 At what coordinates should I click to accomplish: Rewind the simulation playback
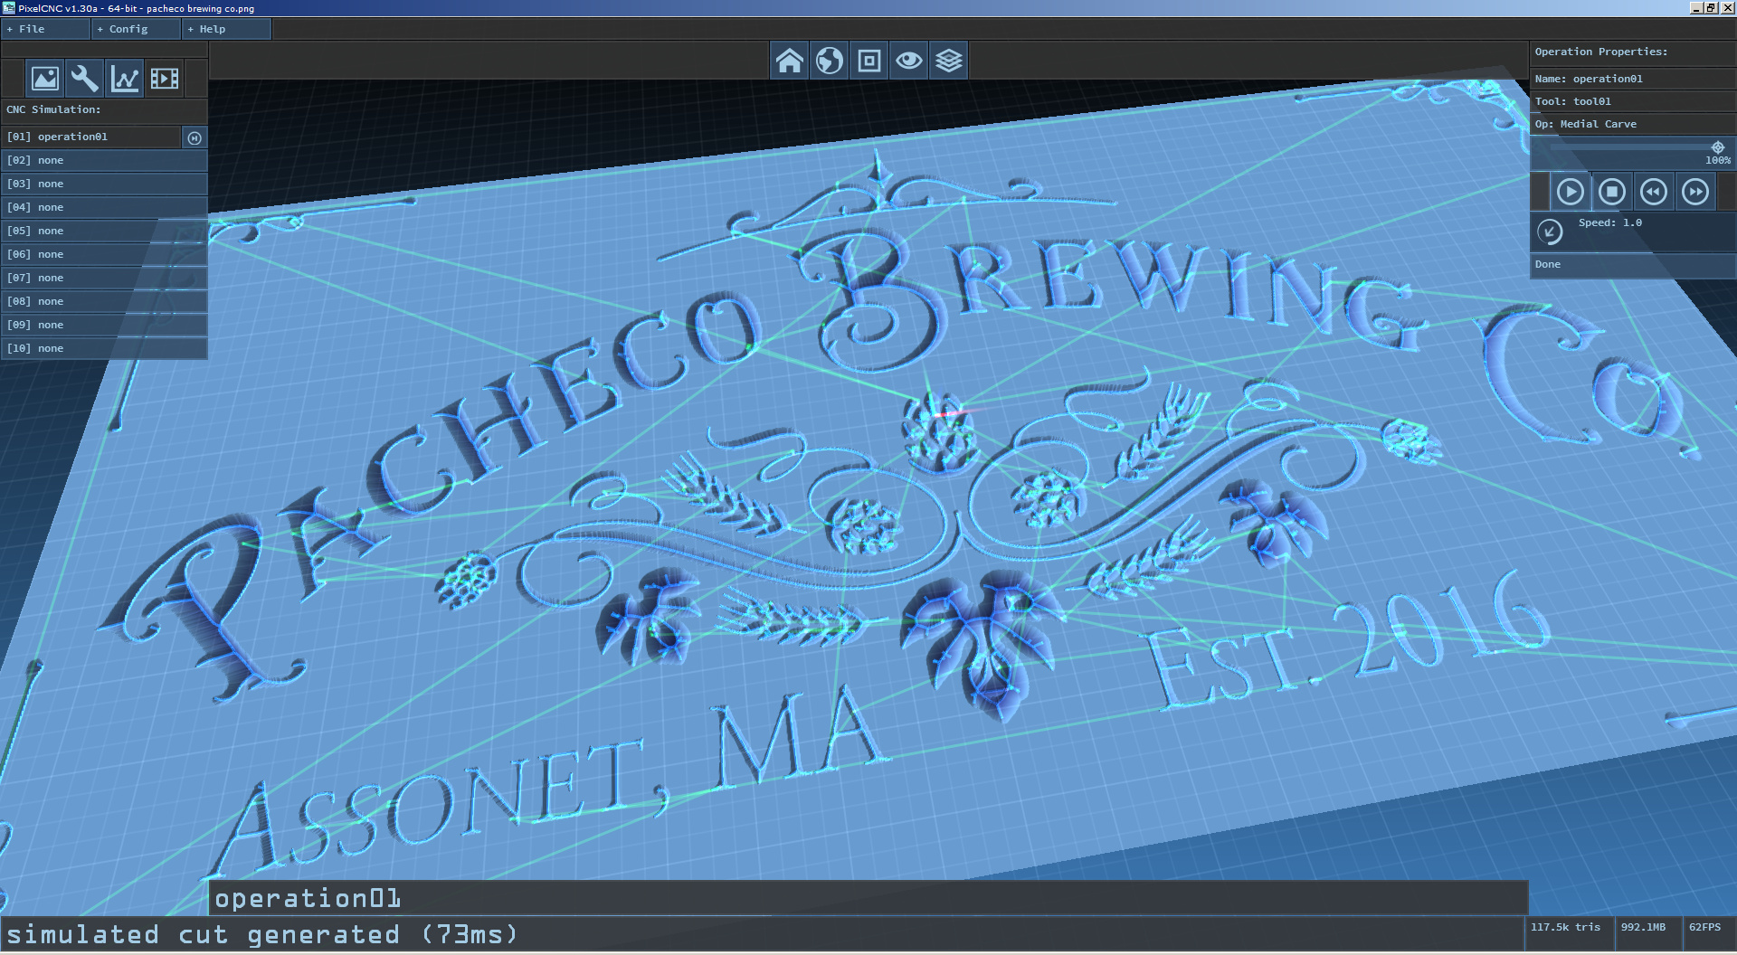point(1654,192)
